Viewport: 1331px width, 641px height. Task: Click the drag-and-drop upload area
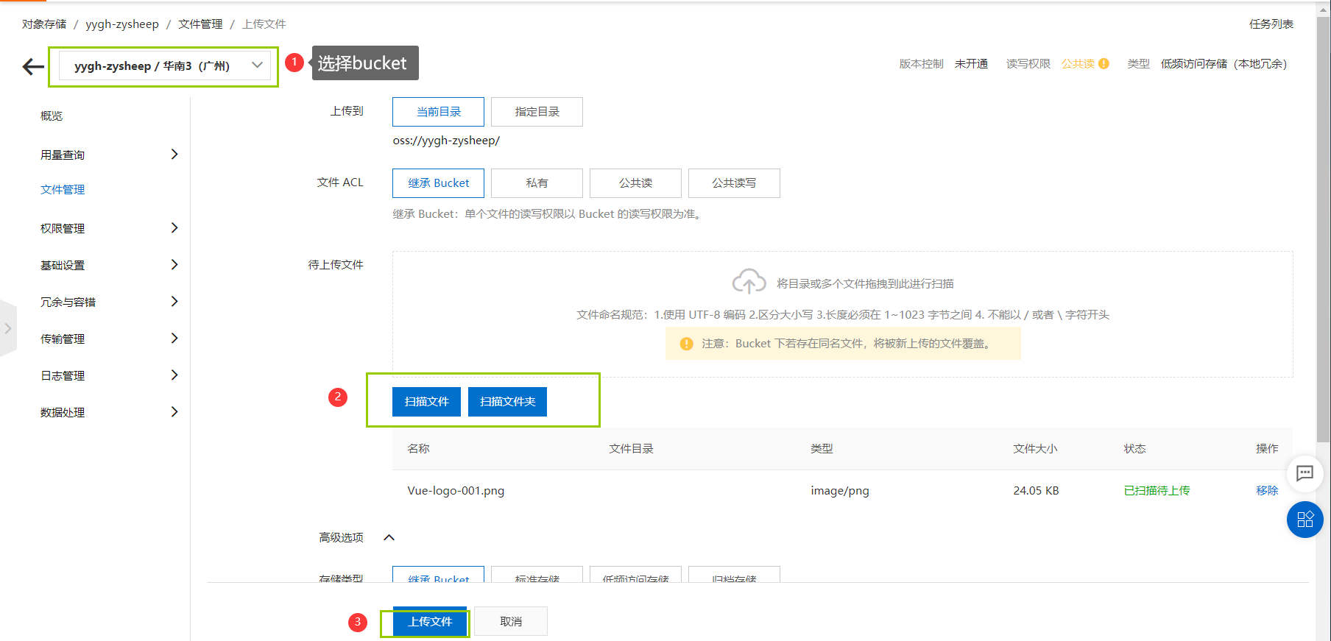[842, 314]
